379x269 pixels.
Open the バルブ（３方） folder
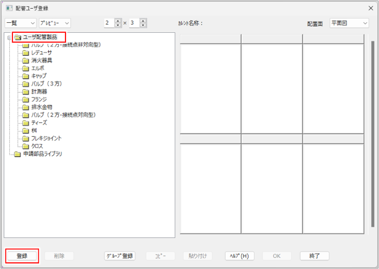click(46, 83)
